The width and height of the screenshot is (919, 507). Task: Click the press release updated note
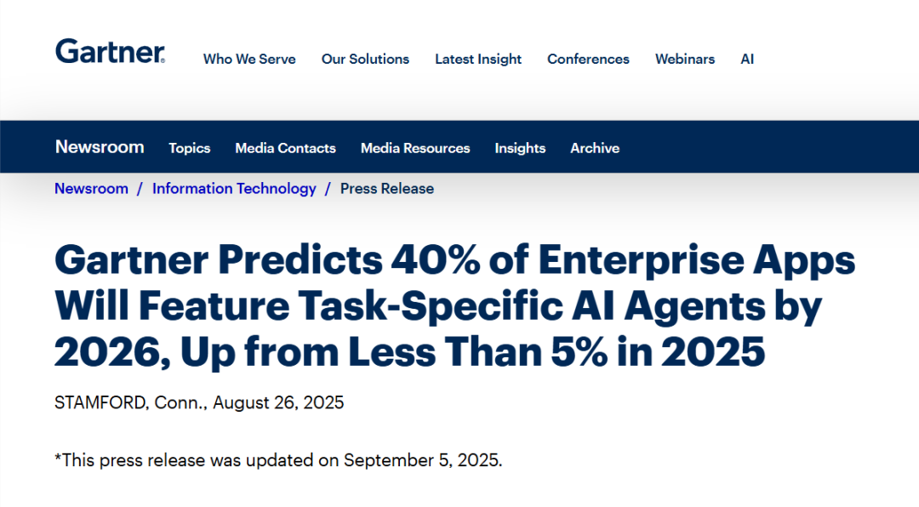(x=278, y=460)
